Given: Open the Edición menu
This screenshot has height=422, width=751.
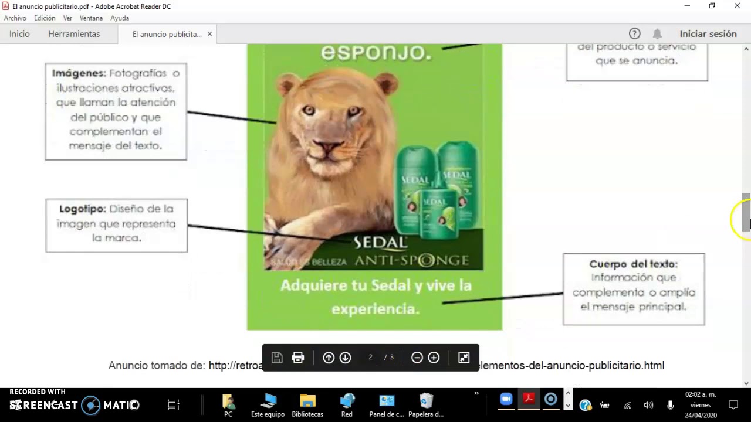Looking at the screenshot, I should 45,18.
